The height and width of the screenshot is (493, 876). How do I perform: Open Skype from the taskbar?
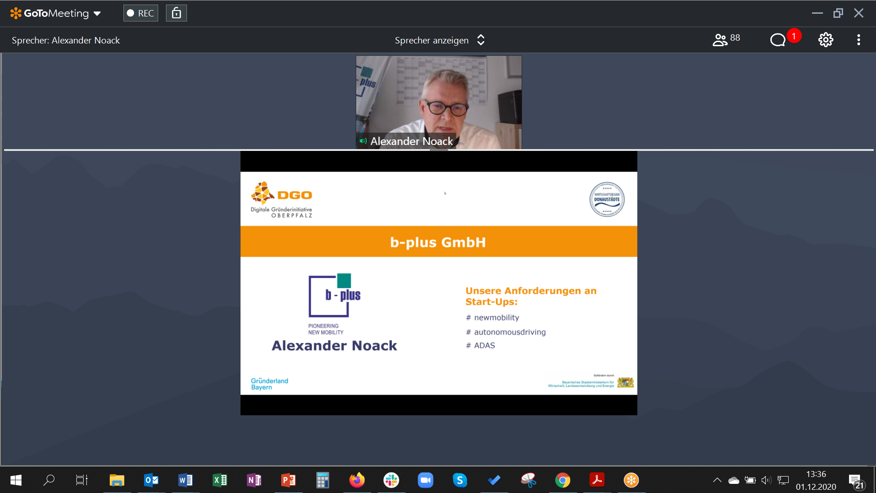[460, 480]
